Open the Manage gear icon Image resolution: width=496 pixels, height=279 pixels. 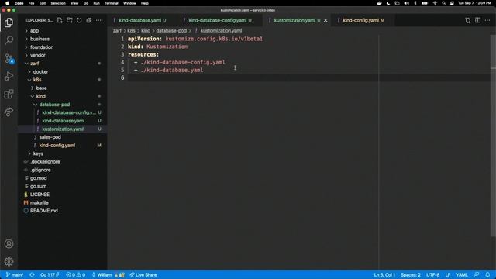[x=9, y=262]
